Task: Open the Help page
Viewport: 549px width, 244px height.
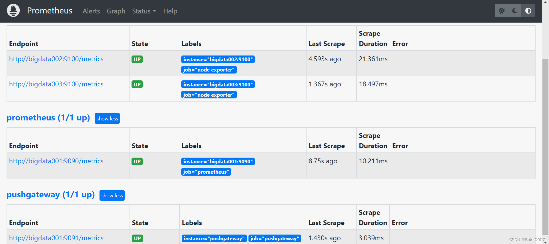Action: (170, 11)
